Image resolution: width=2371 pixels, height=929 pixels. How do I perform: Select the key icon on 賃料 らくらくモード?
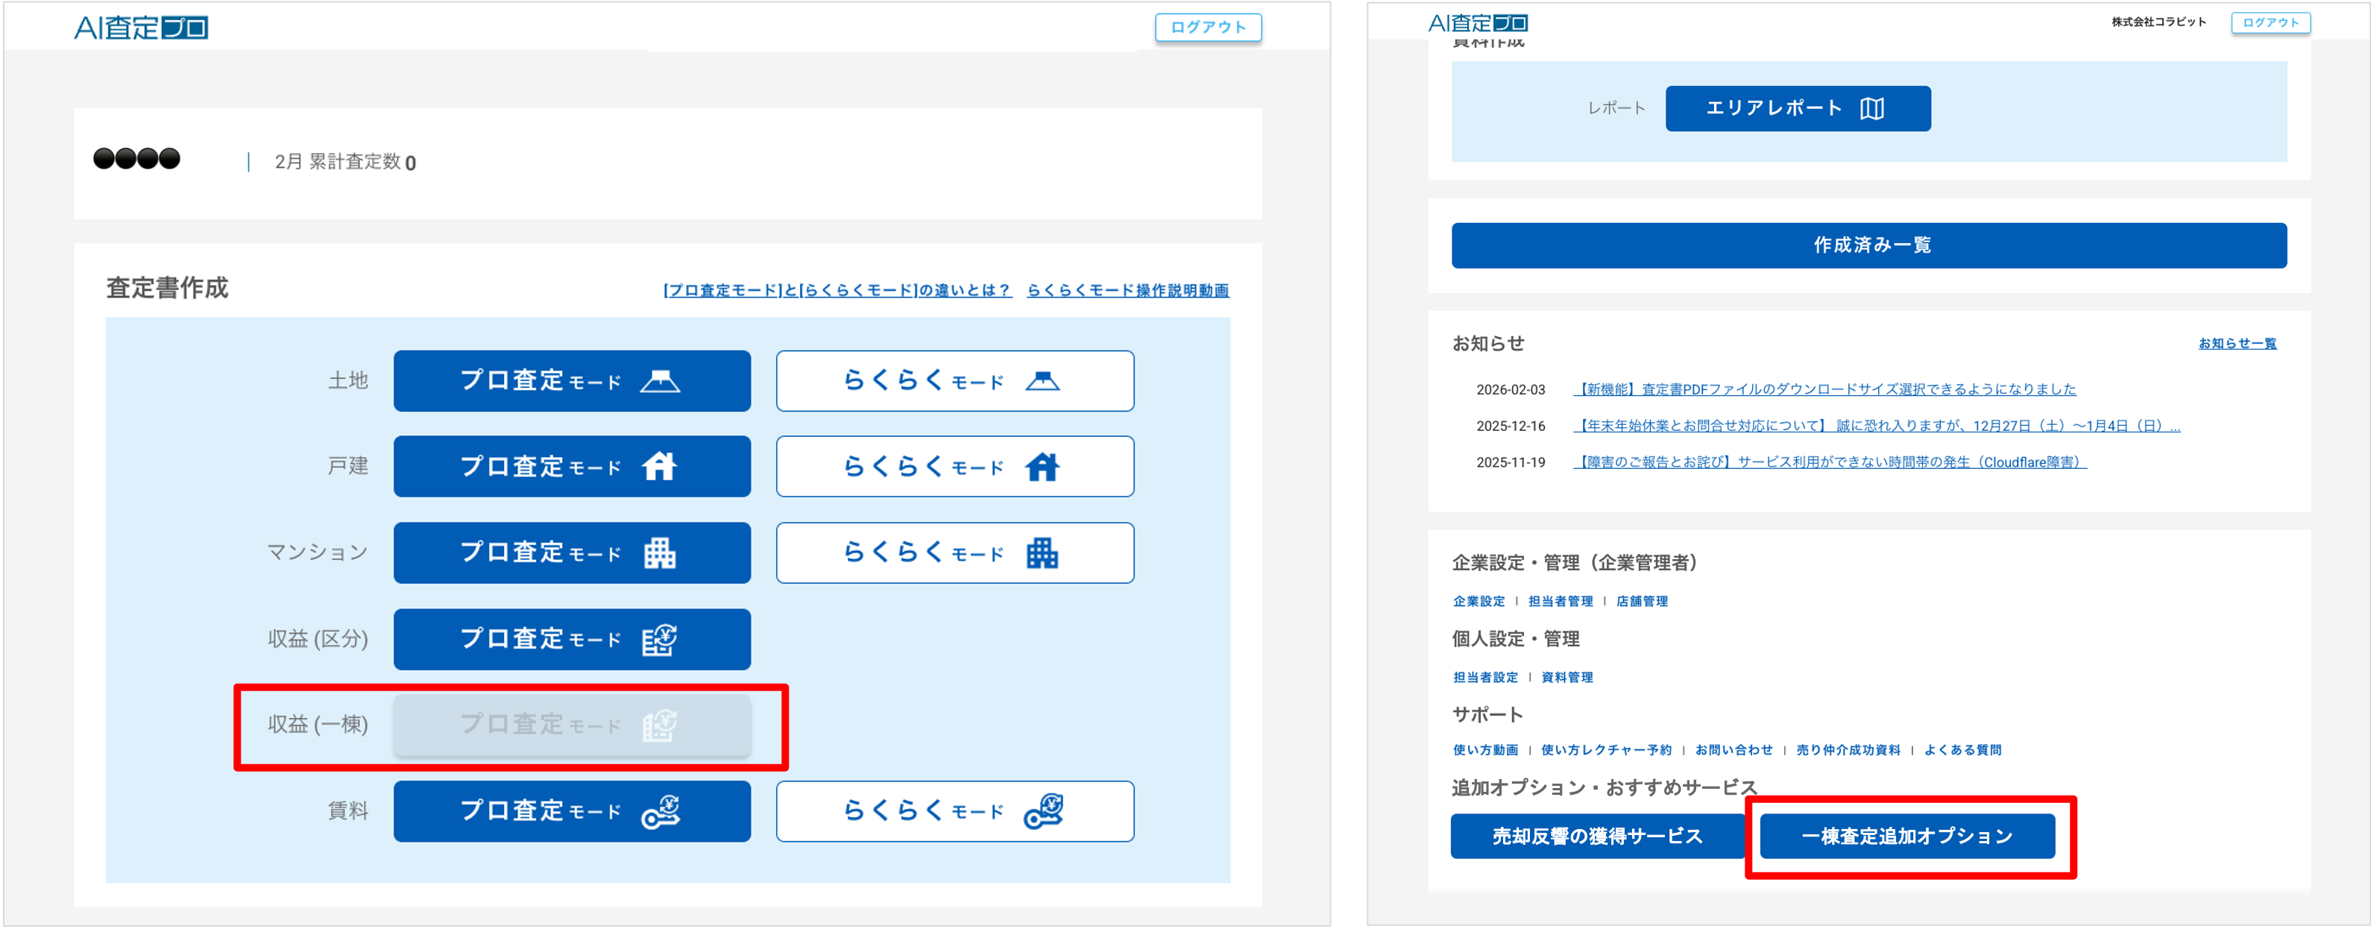coord(1045,811)
